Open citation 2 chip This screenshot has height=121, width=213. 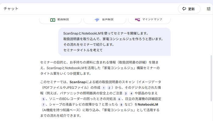[x=109, y=88]
